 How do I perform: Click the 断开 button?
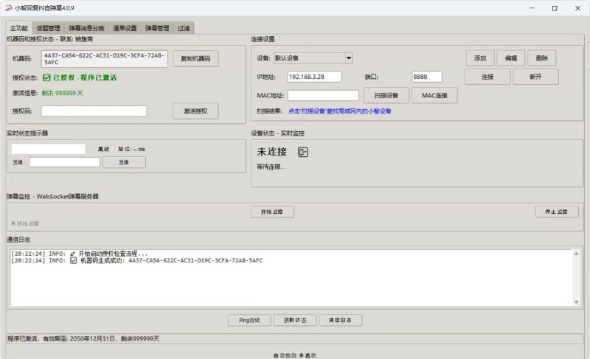point(536,77)
